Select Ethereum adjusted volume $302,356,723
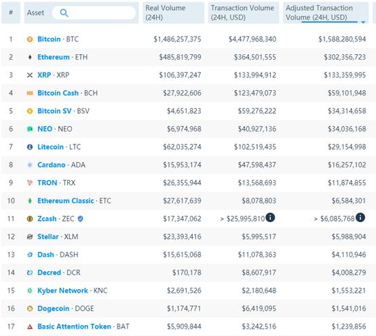376x336 pixels. [345, 57]
